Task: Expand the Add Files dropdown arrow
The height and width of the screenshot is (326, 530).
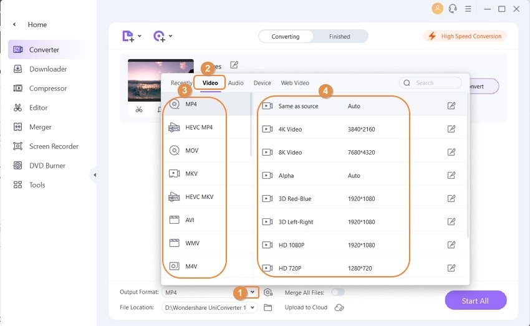Action: click(139, 36)
